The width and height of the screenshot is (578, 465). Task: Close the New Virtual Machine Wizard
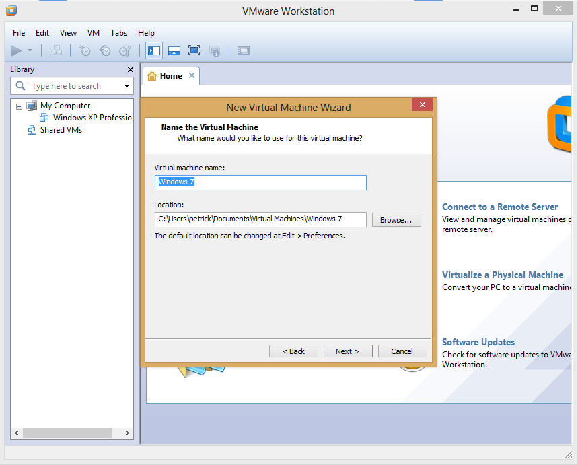coord(423,104)
